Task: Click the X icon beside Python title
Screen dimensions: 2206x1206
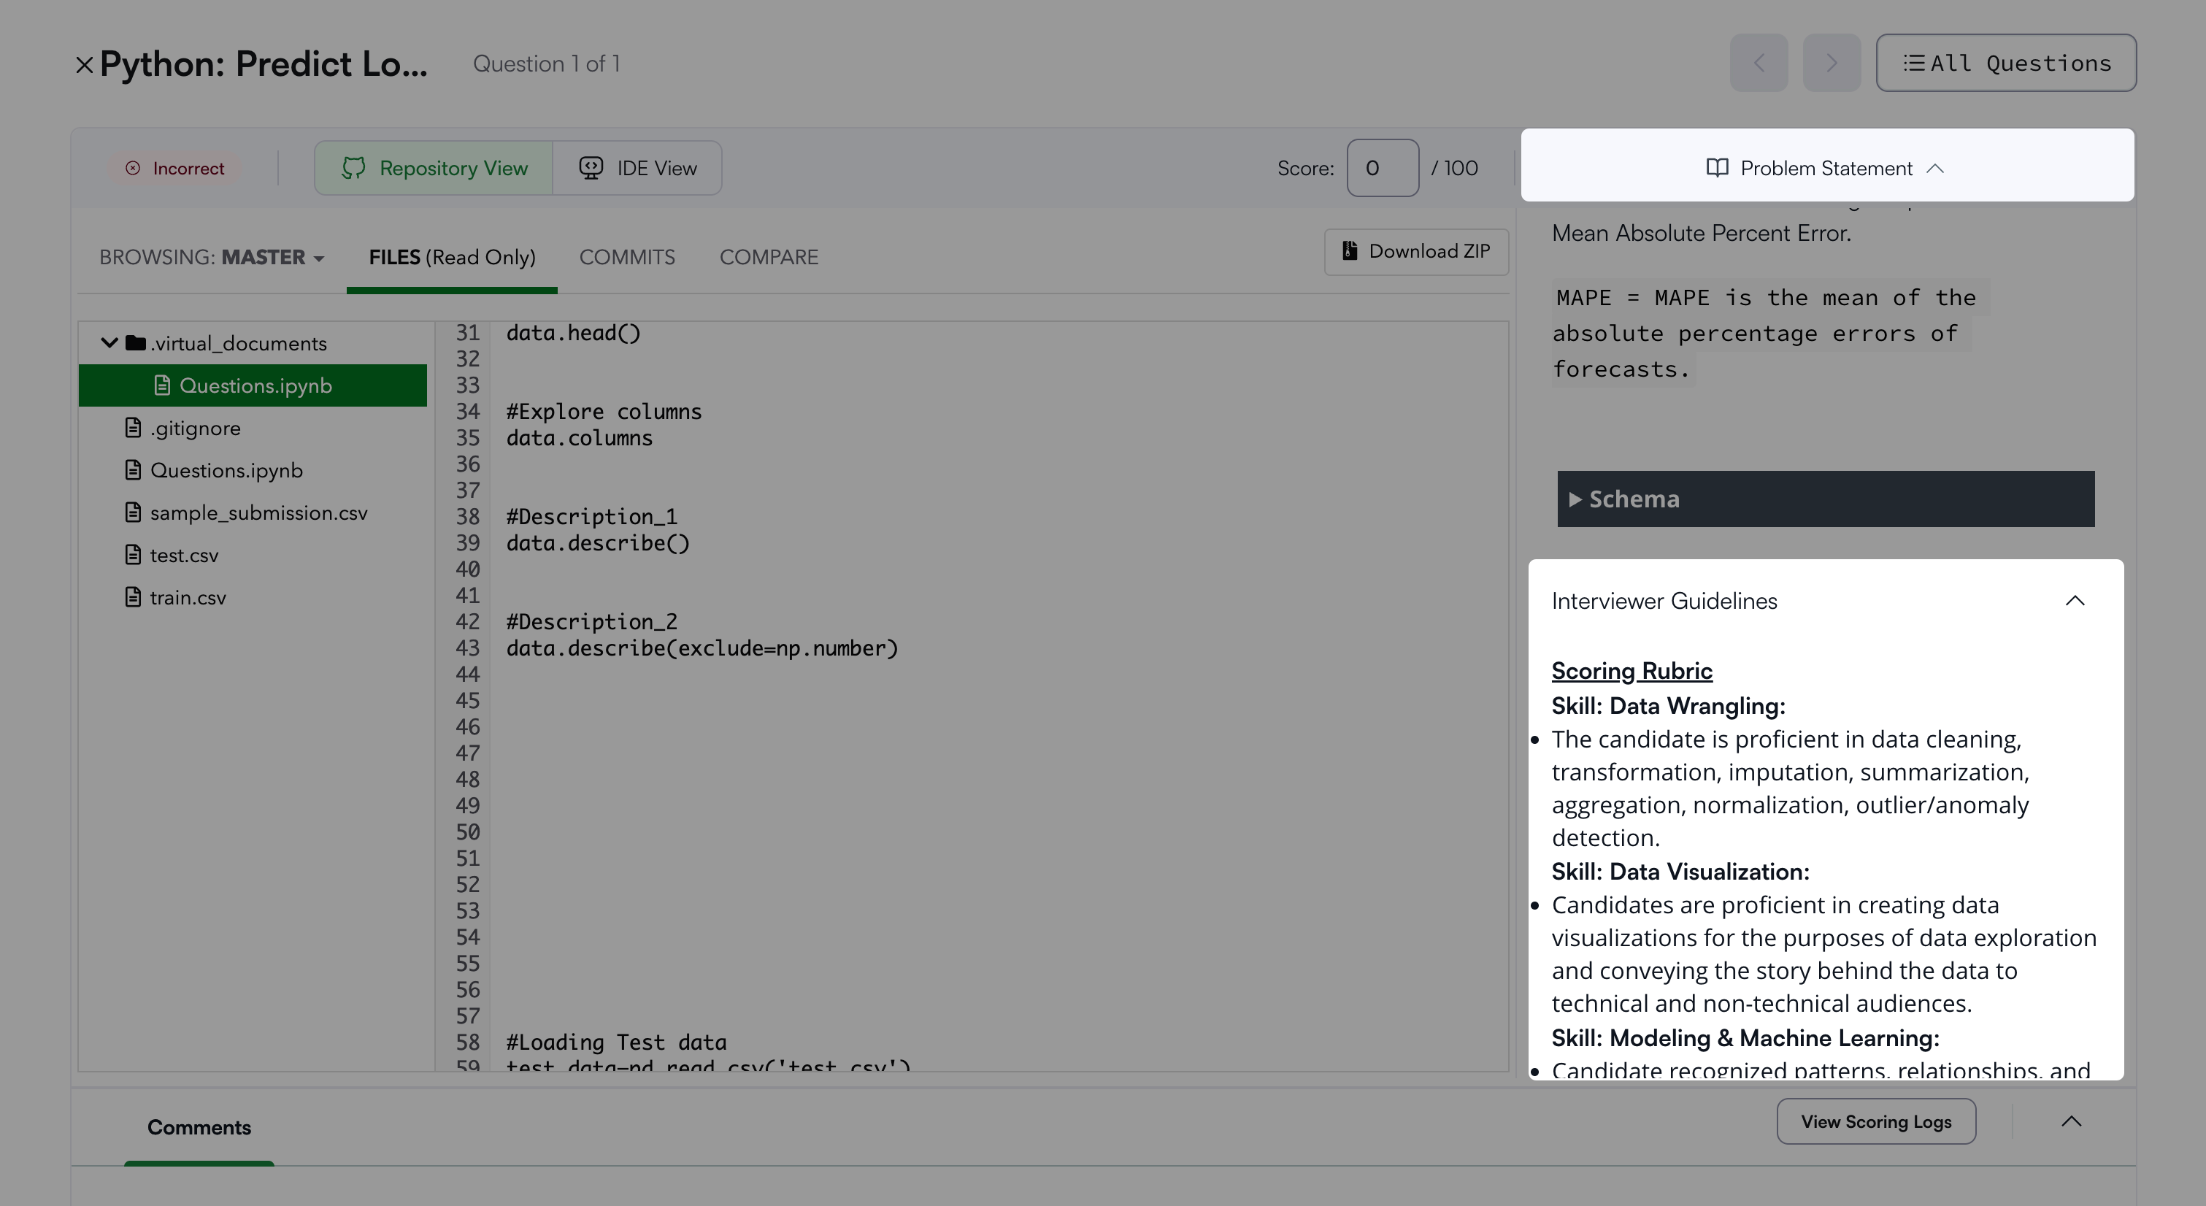Action: 84,65
